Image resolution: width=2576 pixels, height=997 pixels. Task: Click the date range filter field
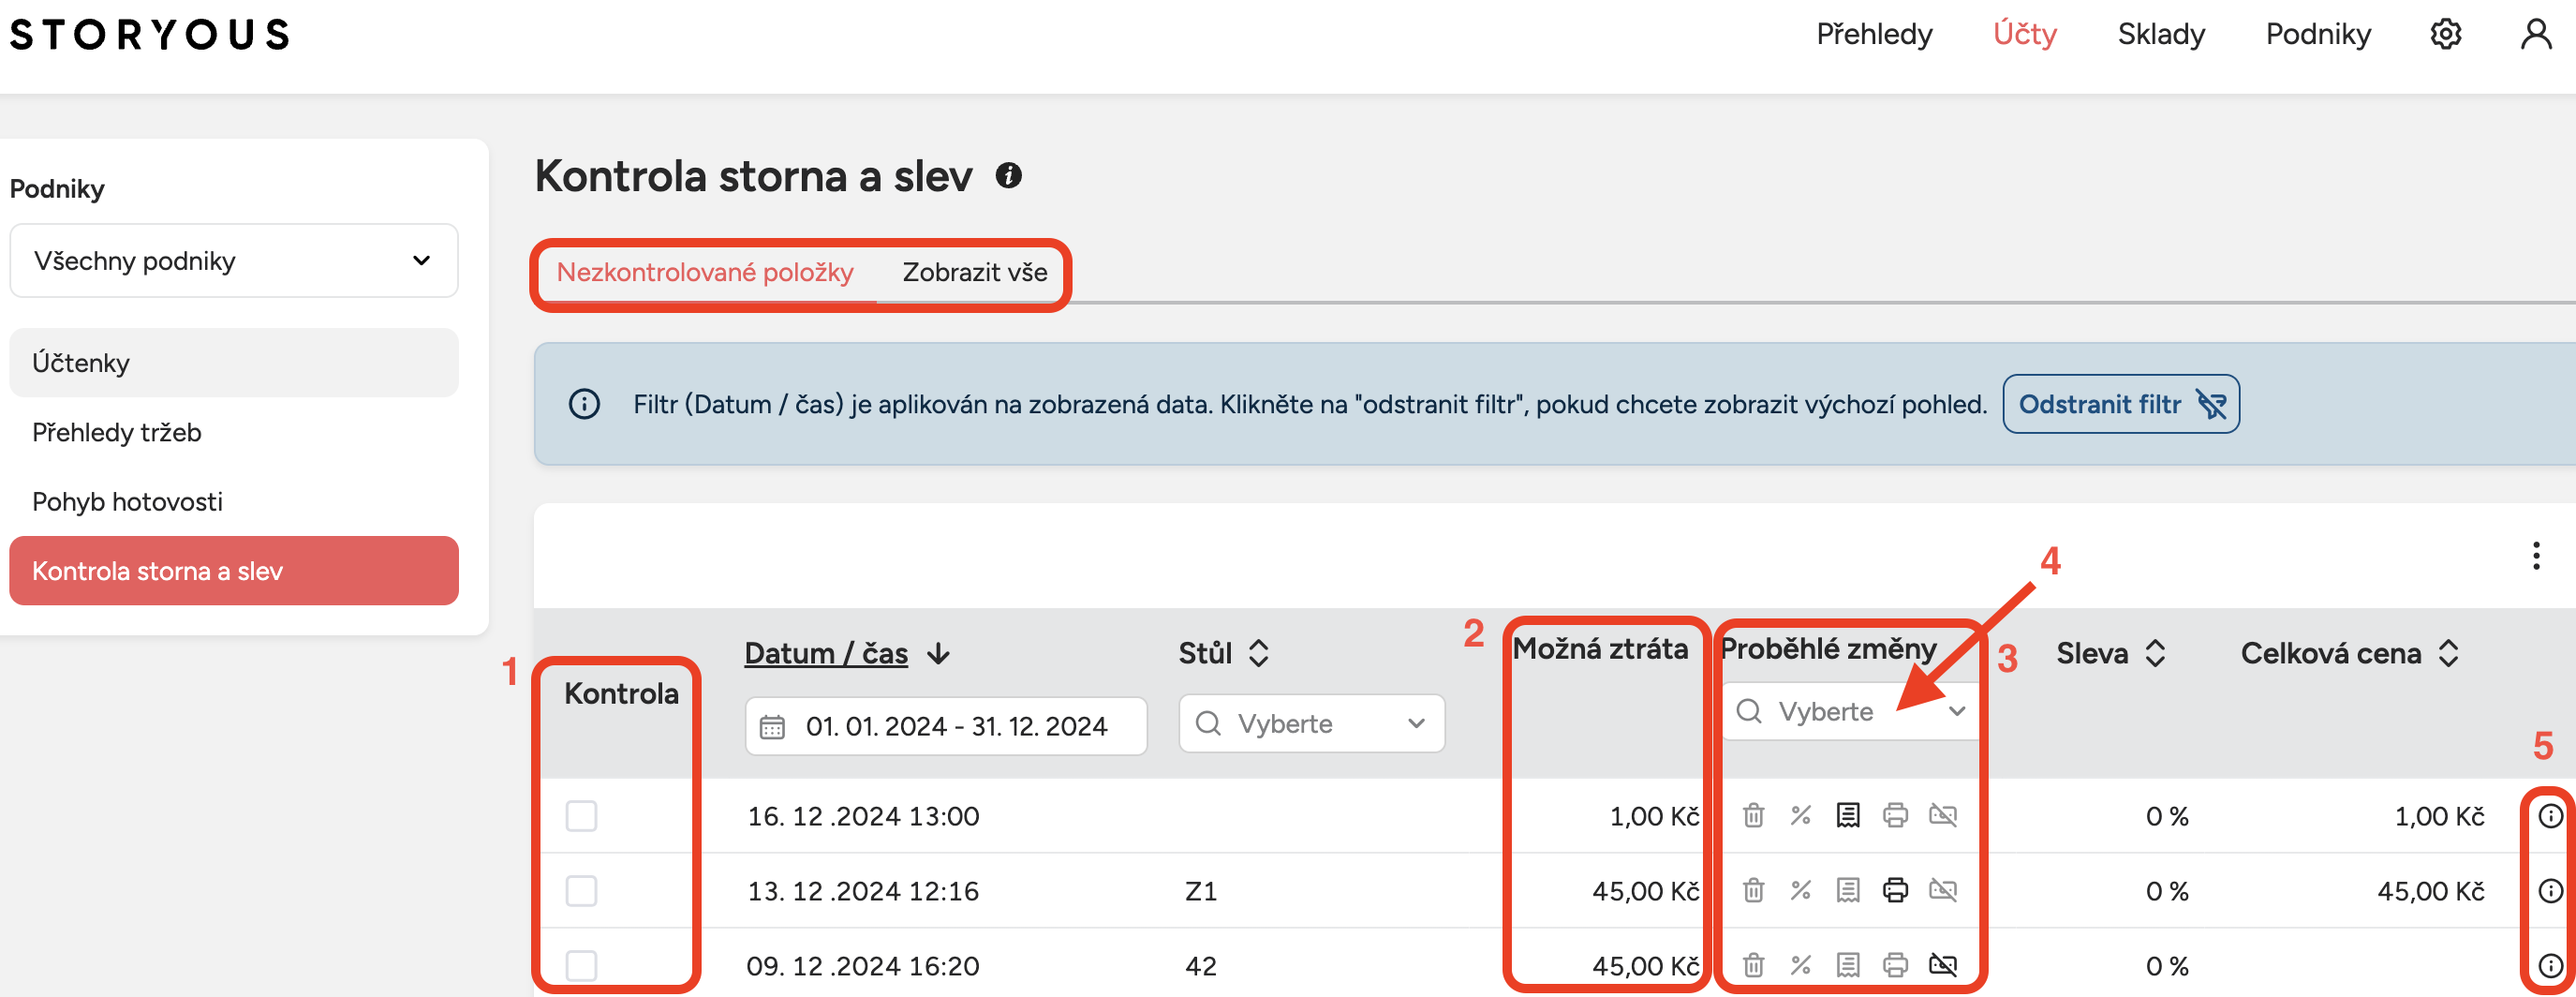tap(945, 726)
